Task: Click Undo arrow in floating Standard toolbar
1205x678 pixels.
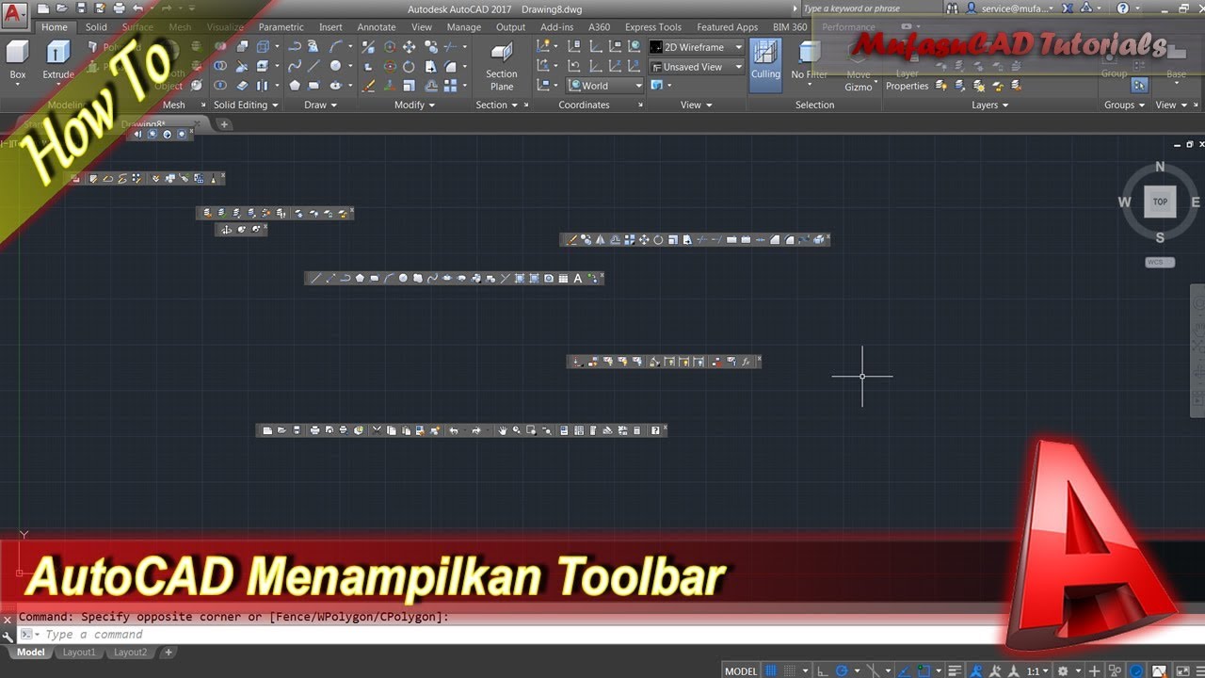Action: 454,430
